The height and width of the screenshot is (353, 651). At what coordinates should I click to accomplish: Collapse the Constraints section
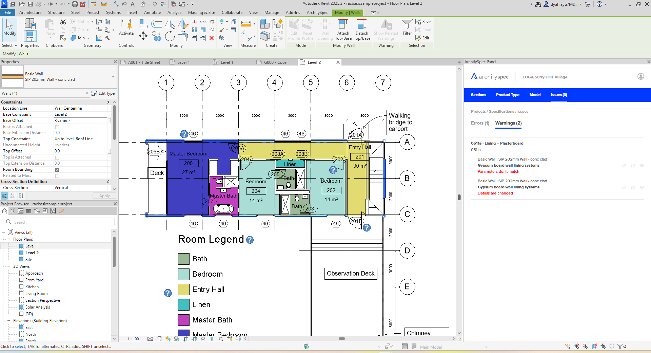(x=108, y=102)
